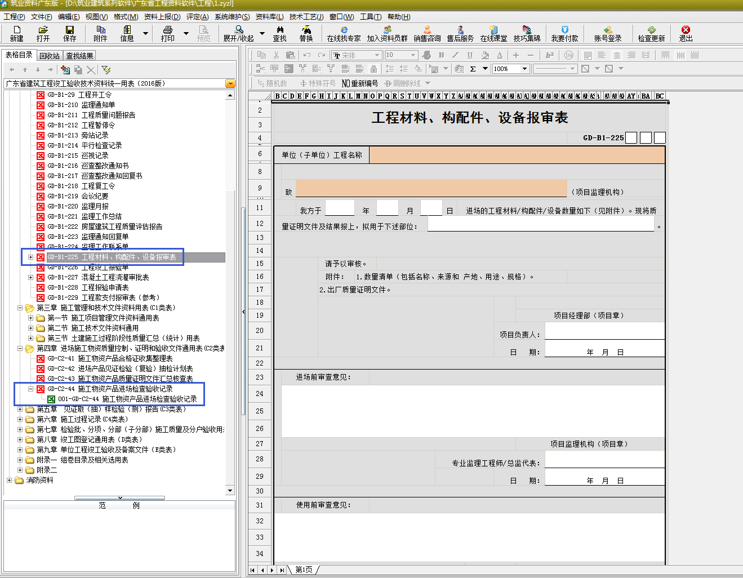The height and width of the screenshot is (578, 743).
Task: Expand GD-B1-227 混凝土工程浇灌审批表 node
Action: point(30,277)
